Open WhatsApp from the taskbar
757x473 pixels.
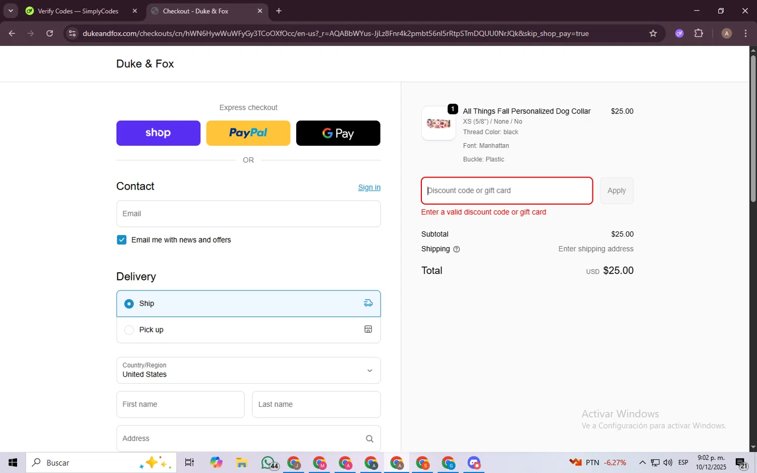[x=268, y=462]
